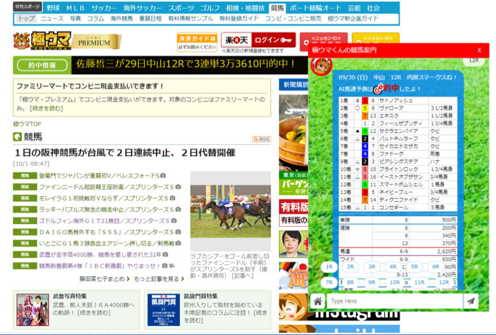Image resolution: width=496 pixels, height=335 pixels.
Task: Click the camera icon beside 武豊が金字塔4000勝 headline
Action: [165, 255]
